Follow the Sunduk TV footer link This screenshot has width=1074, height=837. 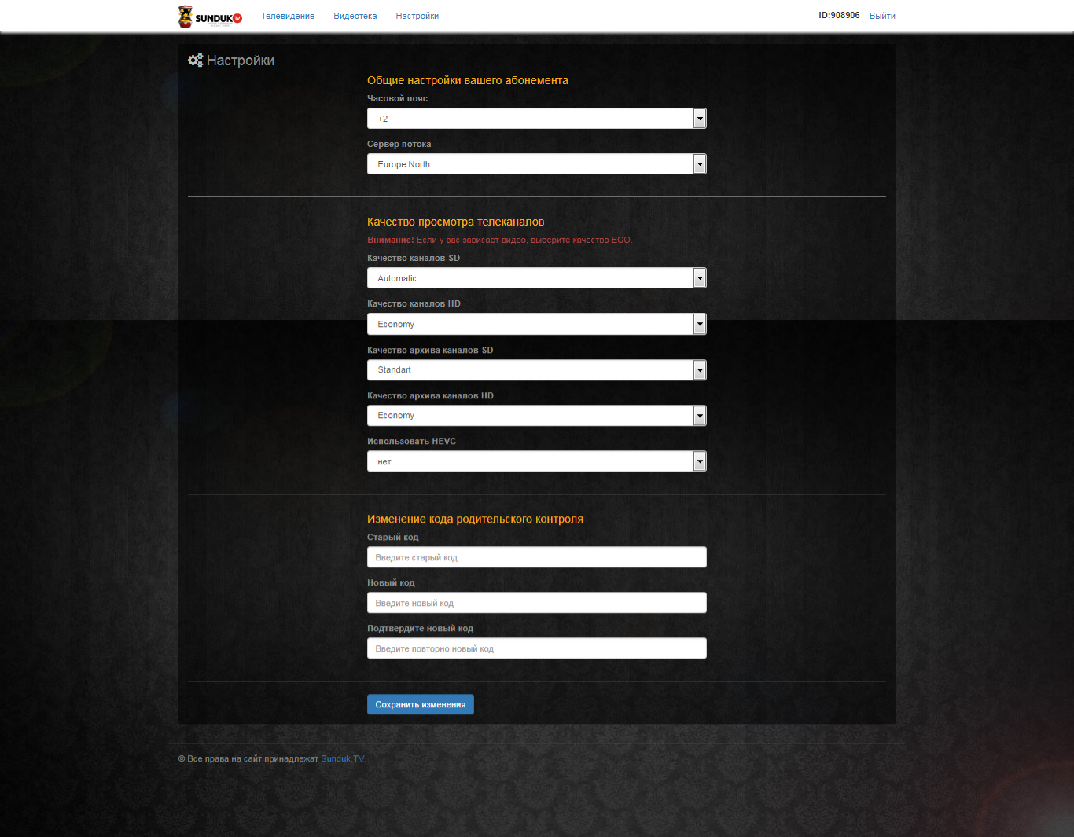pos(342,758)
